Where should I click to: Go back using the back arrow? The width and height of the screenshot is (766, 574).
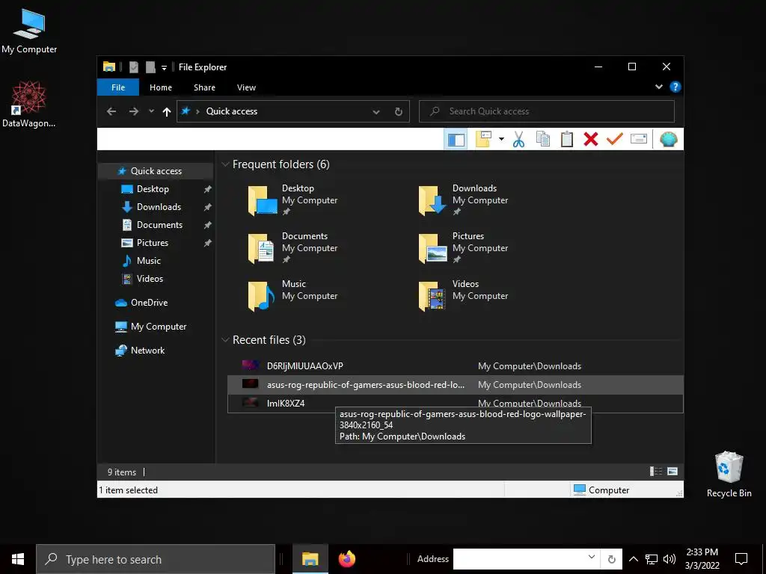pos(111,111)
